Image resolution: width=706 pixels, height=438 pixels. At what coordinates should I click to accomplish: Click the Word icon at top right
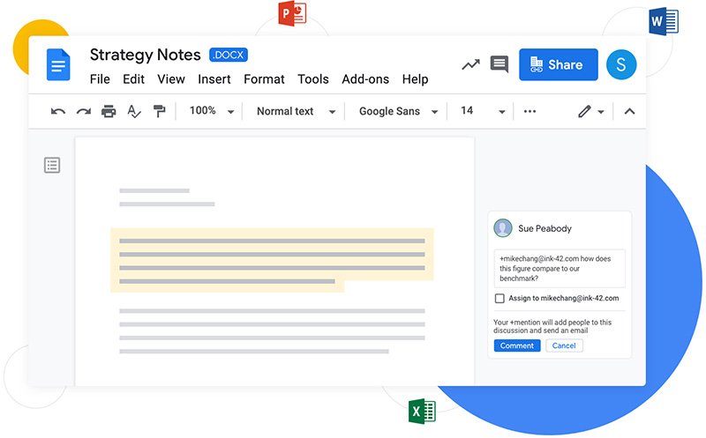(664, 21)
